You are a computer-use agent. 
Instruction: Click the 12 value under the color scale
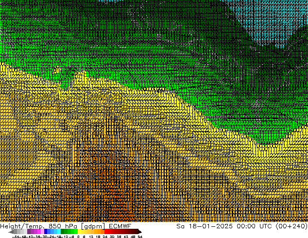pyautogui.click(x=91, y=237)
